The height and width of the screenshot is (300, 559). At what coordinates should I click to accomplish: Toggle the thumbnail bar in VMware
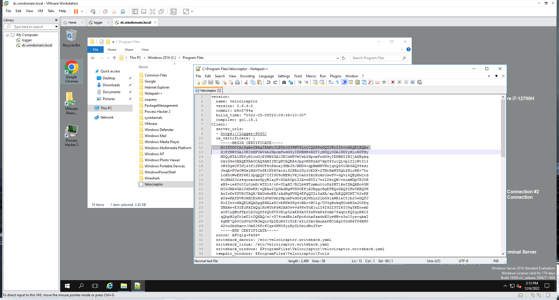[144, 12]
